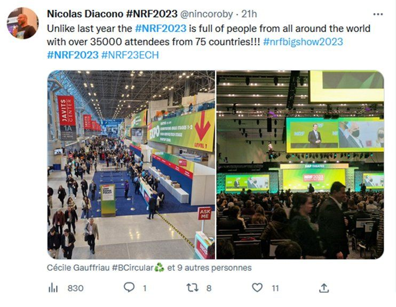Retweet using the arrows icon
This screenshot has height=307, width=396.
(x=193, y=288)
